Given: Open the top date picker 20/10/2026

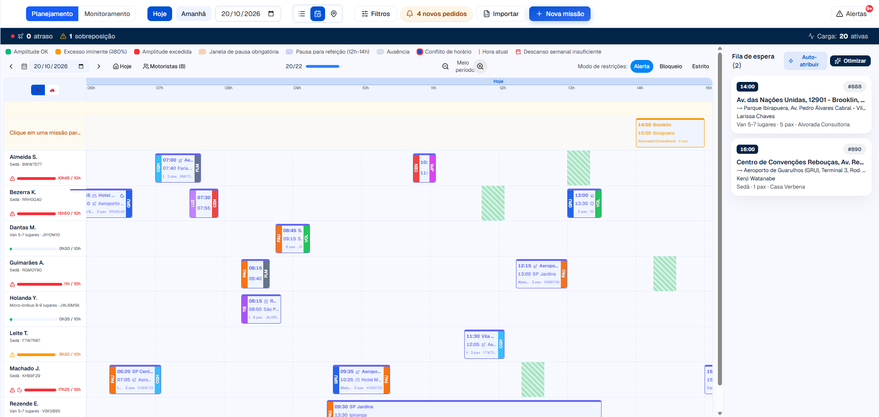Looking at the screenshot, I should pyautogui.click(x=248, y=14).
